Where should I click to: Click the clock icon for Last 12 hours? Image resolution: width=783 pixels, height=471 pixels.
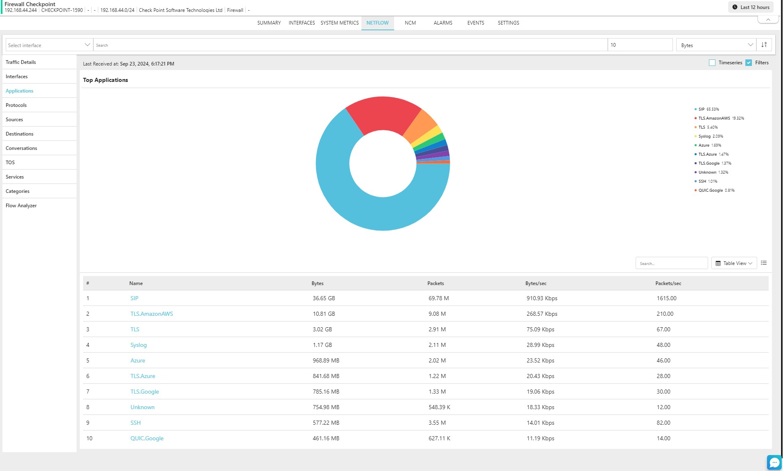click(735, 7)
